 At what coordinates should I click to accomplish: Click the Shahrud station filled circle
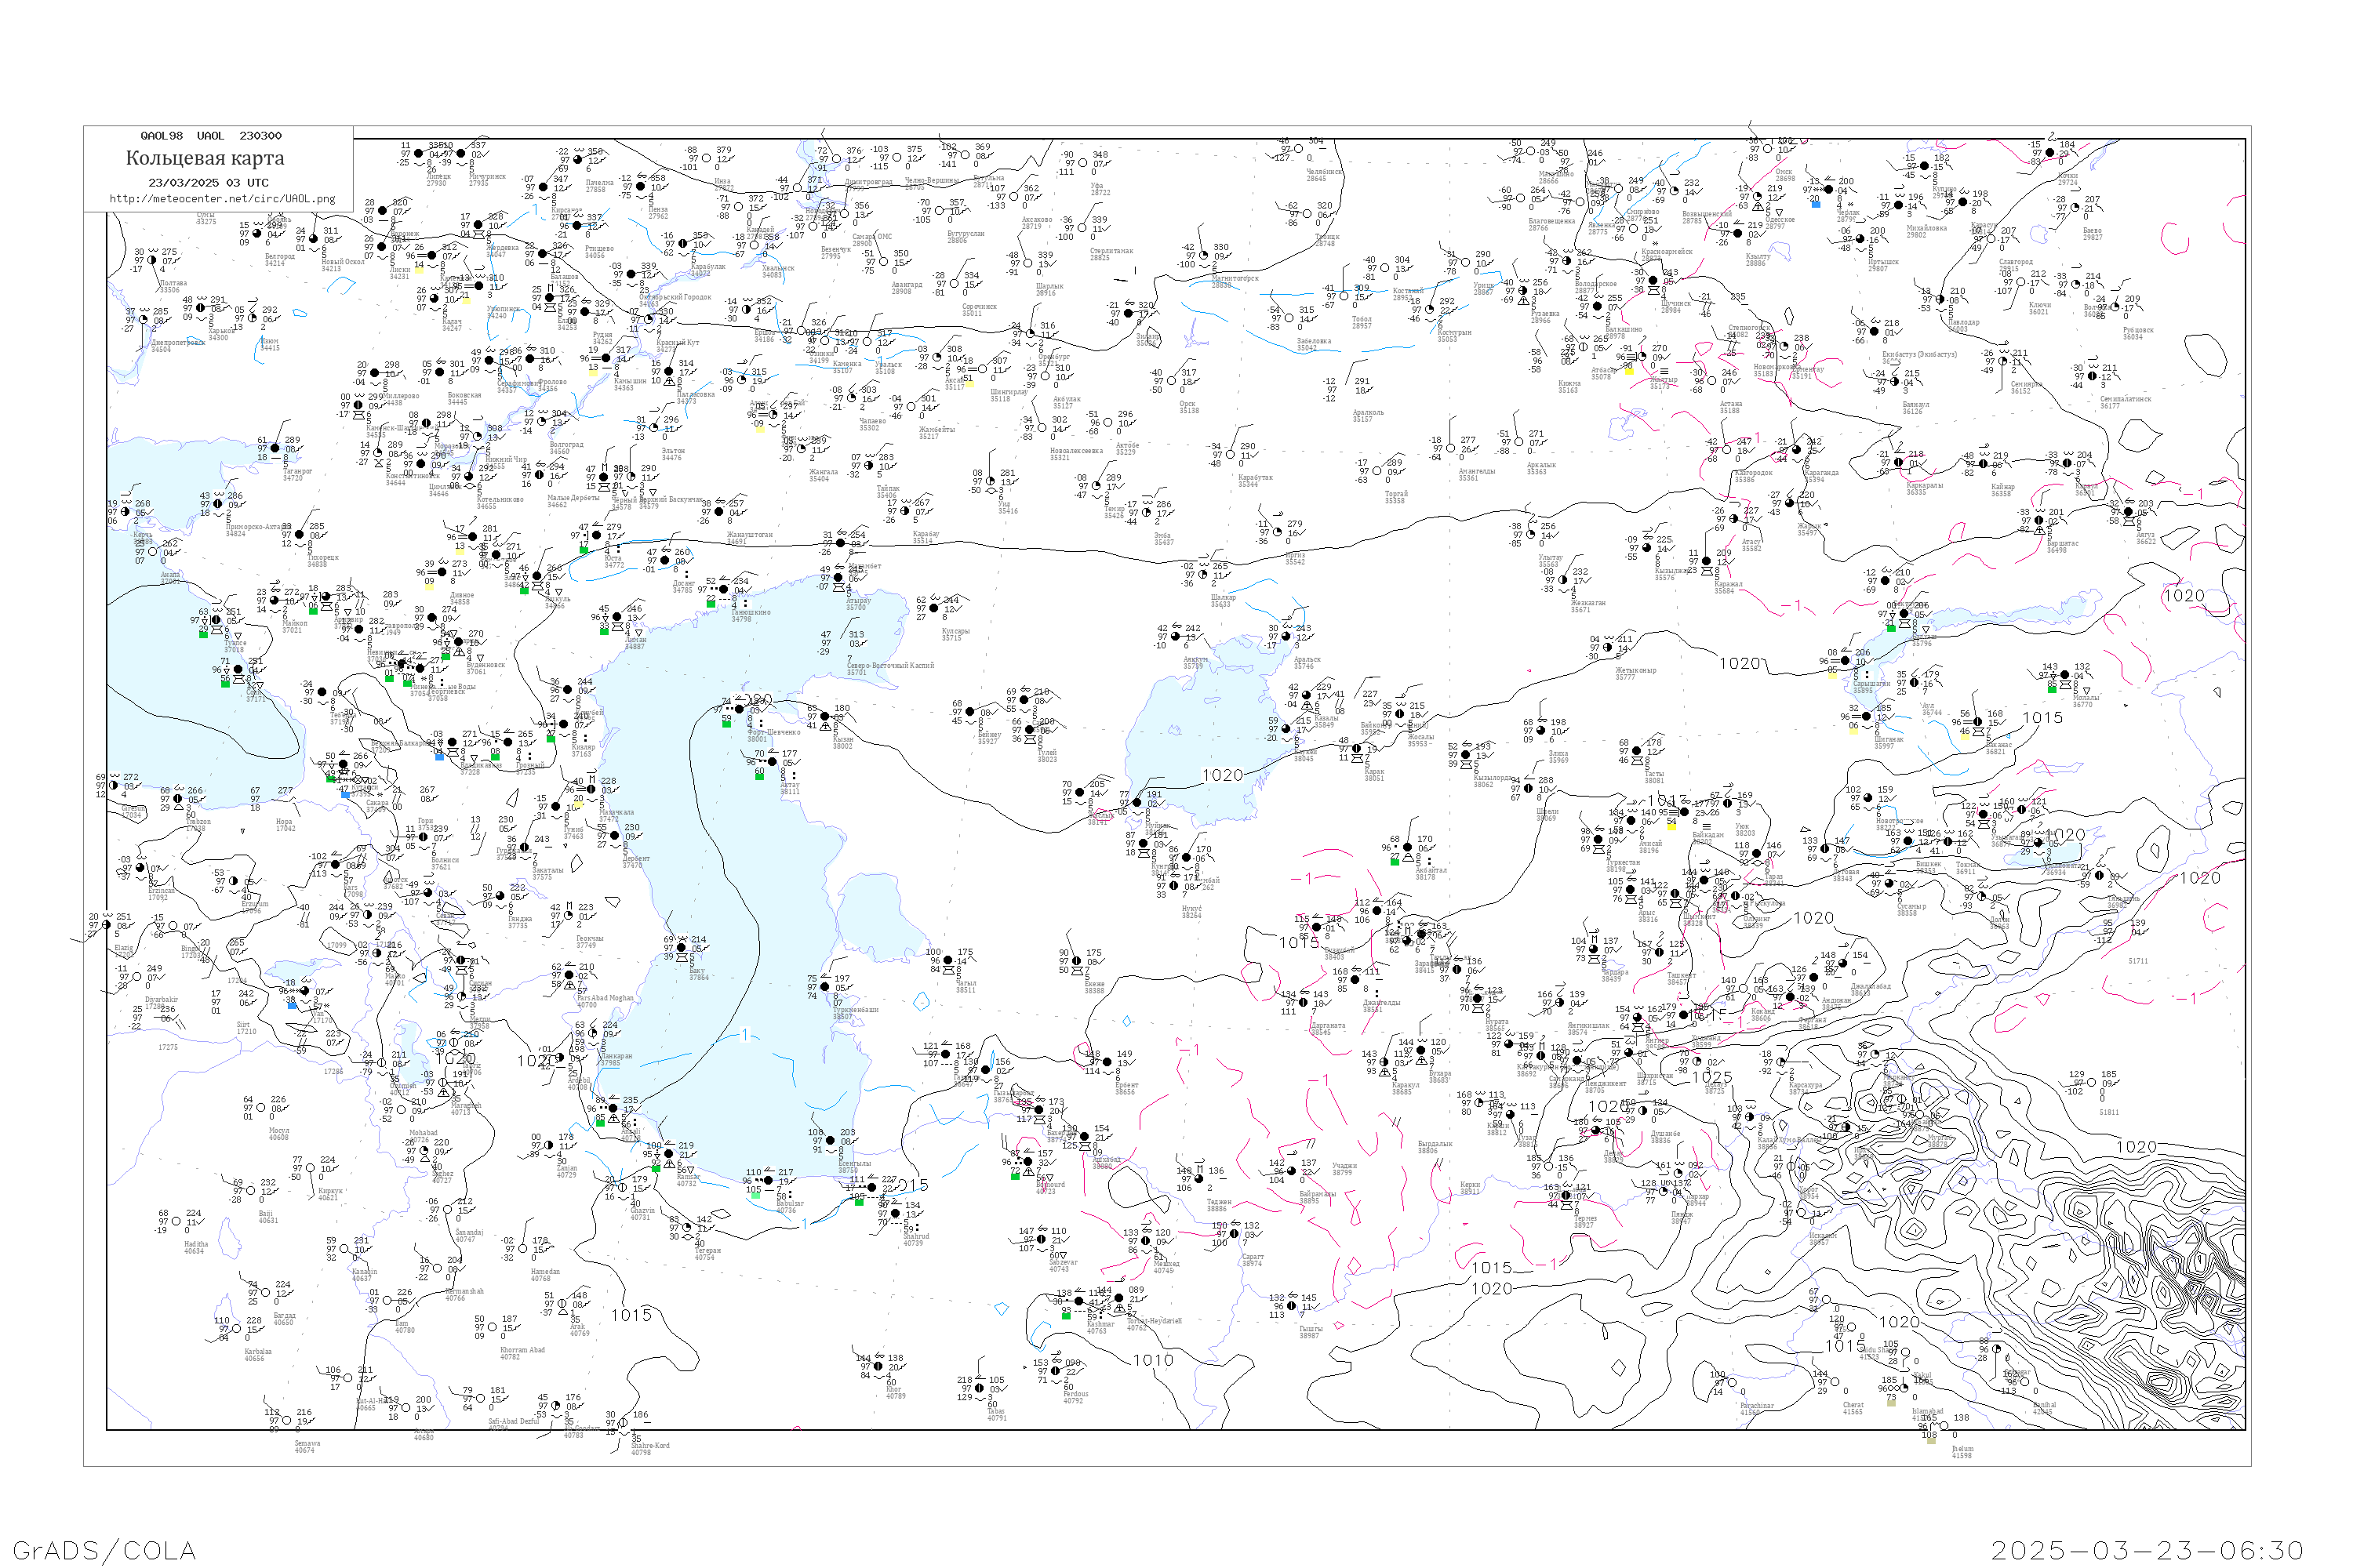click(897, 1213)
